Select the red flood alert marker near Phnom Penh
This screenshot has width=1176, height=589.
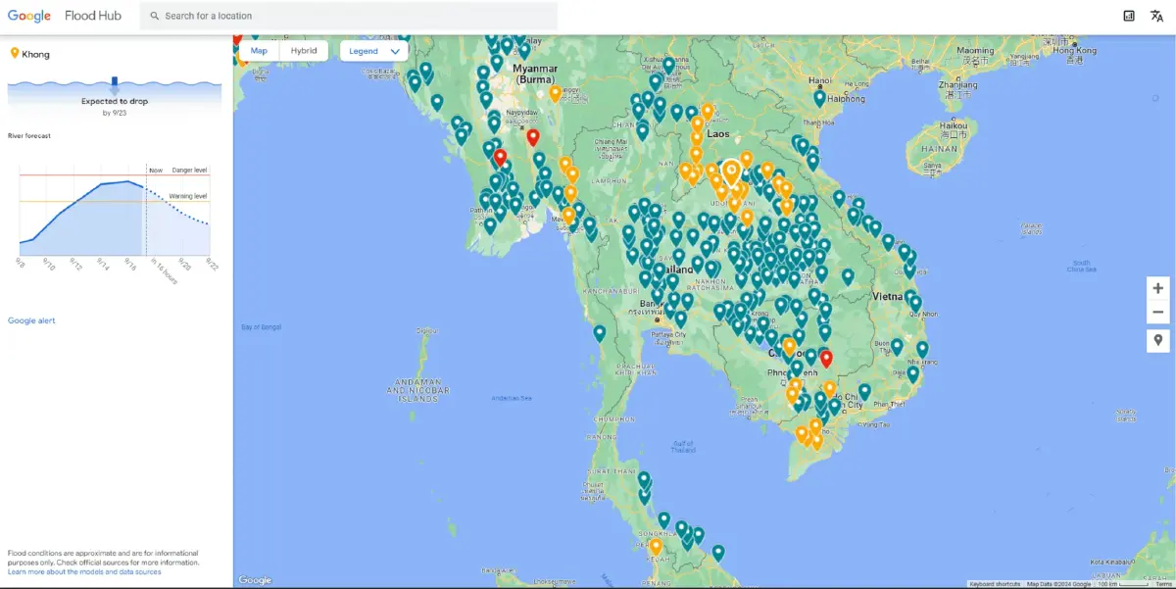click(x=826, y=359)
